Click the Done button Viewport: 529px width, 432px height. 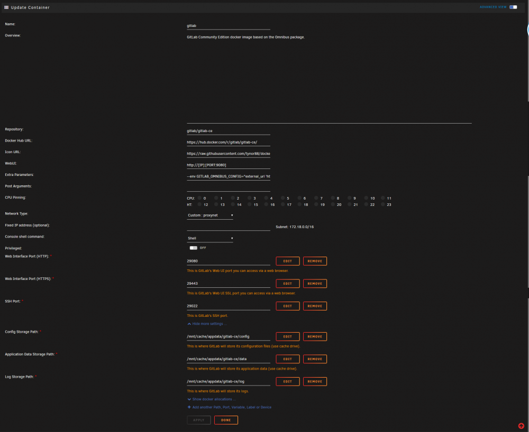[x=226, y=420]
